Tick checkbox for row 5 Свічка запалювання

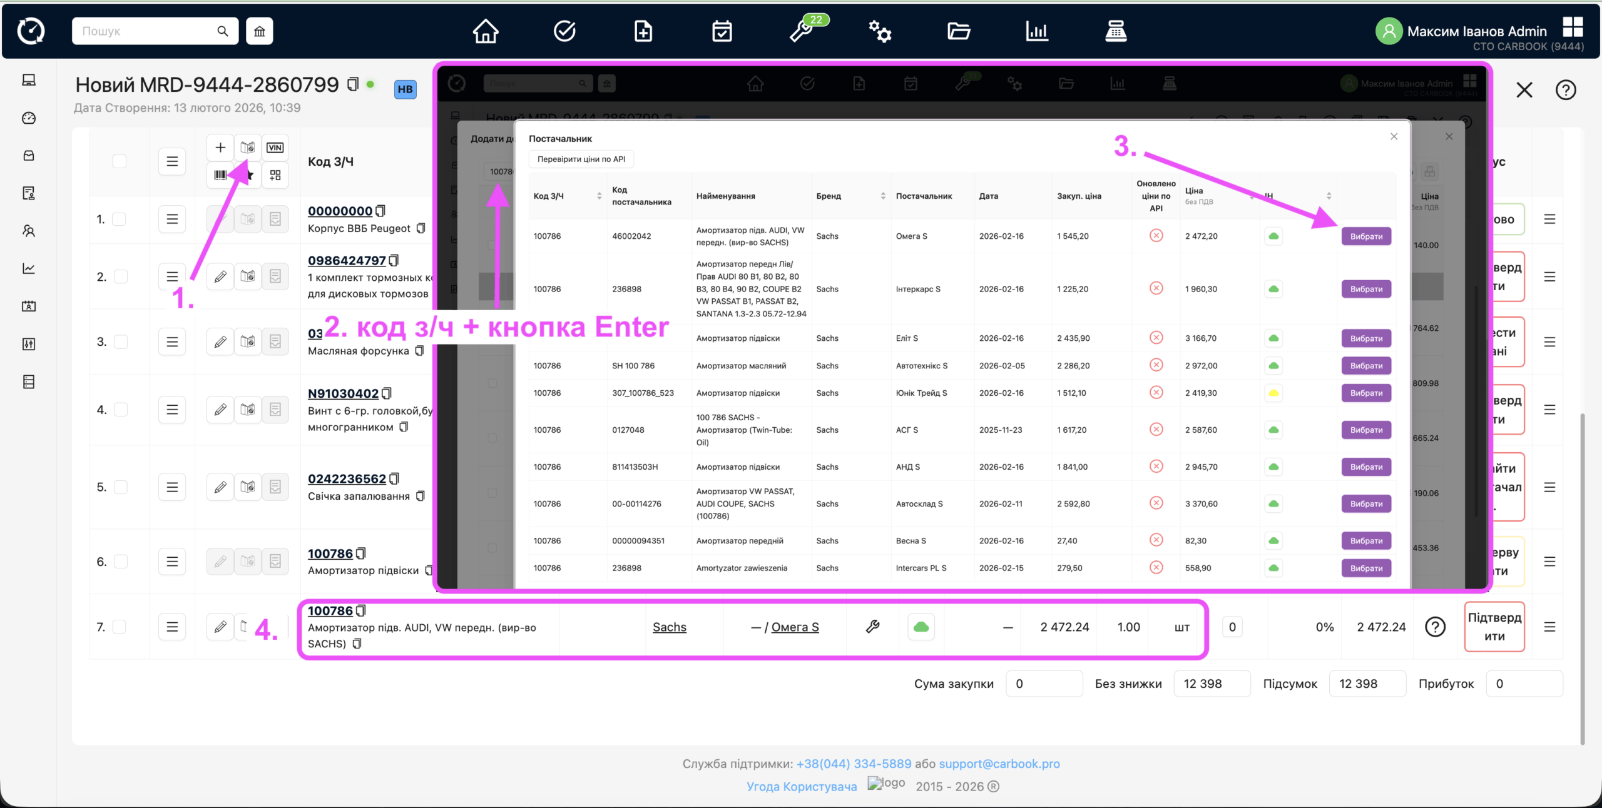click(120, 487)
